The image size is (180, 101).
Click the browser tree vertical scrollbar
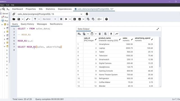click(x=9, y=38)
